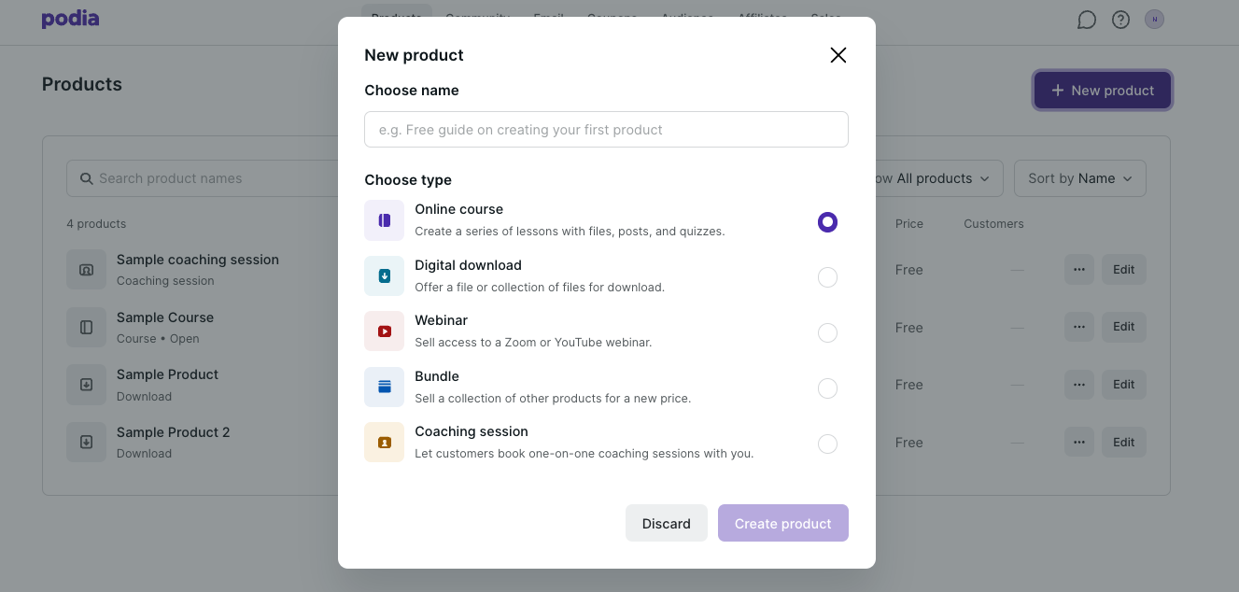
Task: Click the Webinar play icon
Action: (x=384, y=331)
